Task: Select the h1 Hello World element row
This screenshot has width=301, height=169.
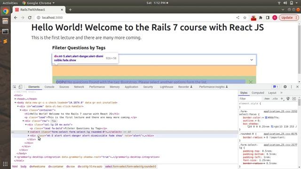Action: point(72,114)
